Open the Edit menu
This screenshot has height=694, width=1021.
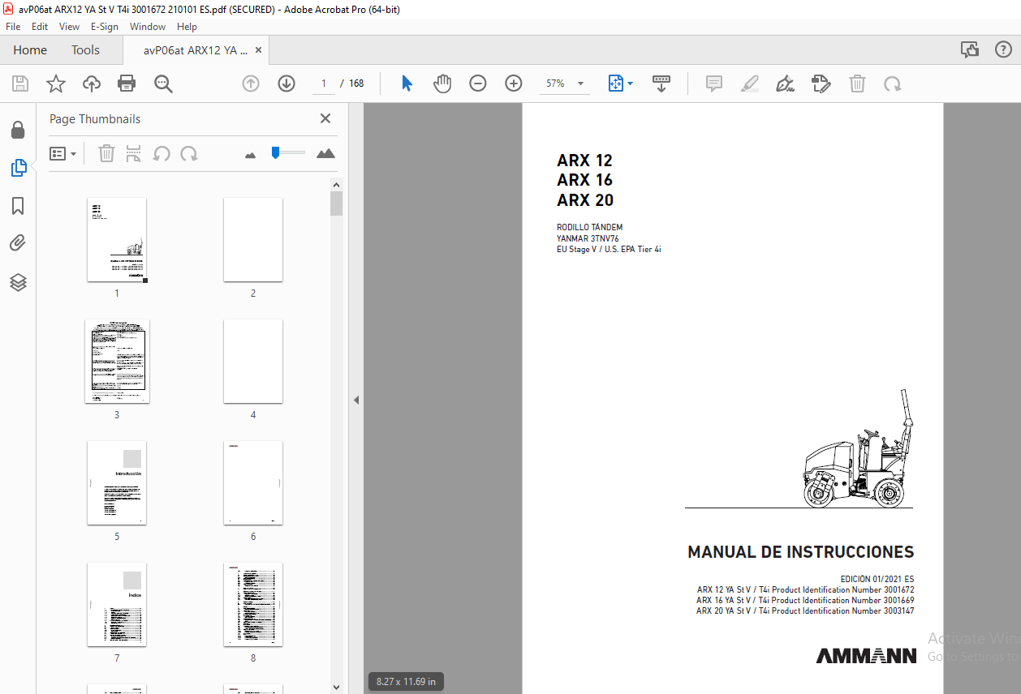click(40, 27)
